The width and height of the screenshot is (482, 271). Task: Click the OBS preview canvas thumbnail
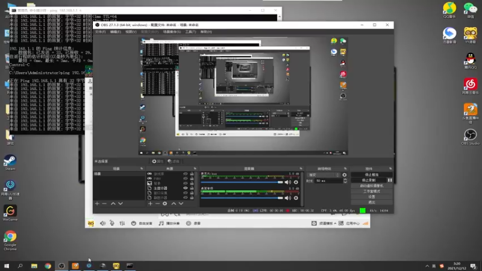pyautogui.click(x=243, y=96)
